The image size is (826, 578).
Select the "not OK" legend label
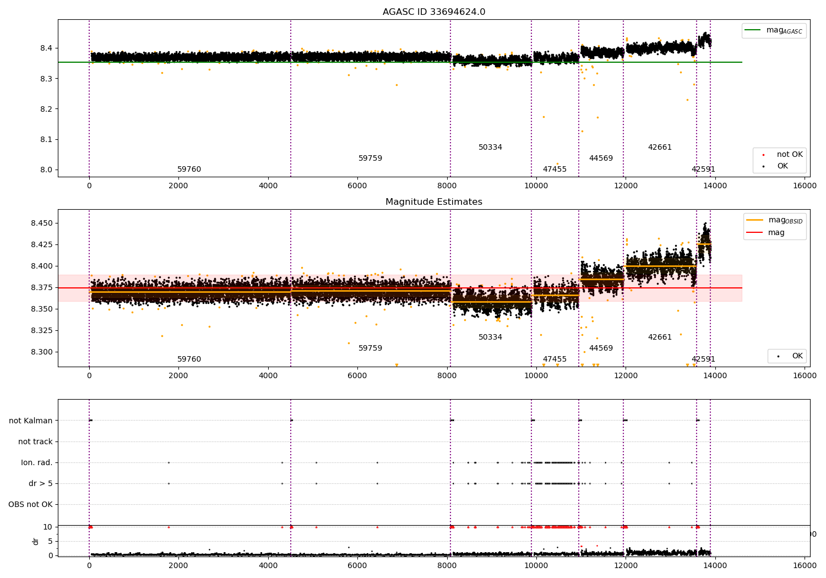[x=790, y=155]
